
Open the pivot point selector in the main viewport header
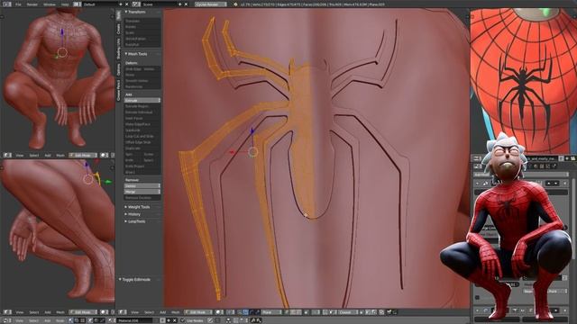231,312
